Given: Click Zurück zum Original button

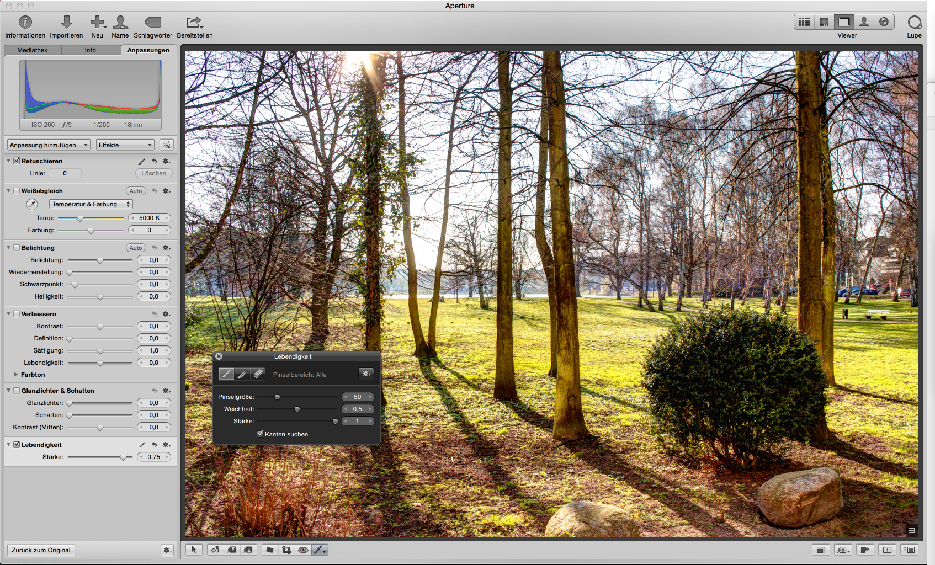Looking at the screenshot, I should point(41,550).
